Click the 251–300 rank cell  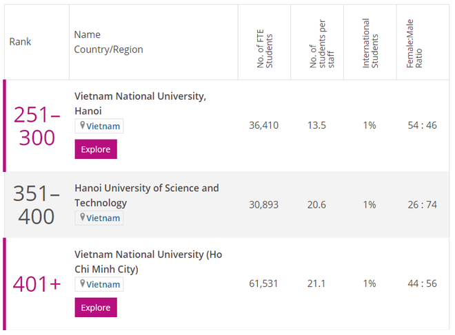point(37,126)
